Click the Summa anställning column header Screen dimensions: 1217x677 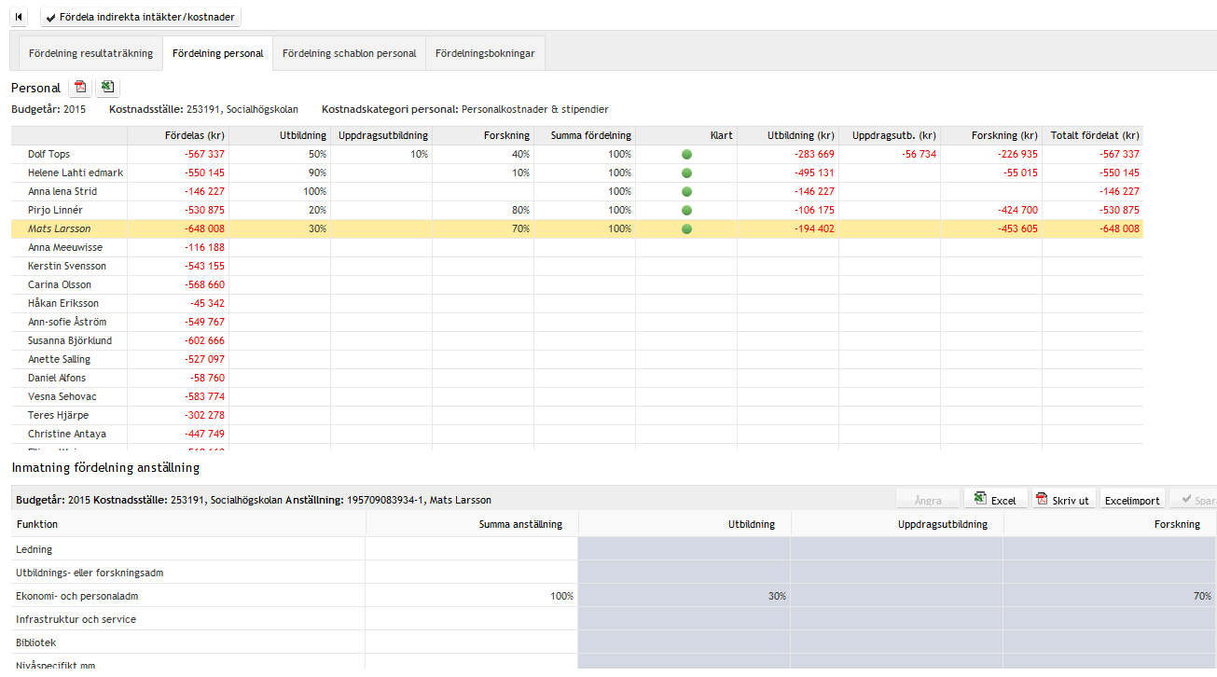pos(472,524)
